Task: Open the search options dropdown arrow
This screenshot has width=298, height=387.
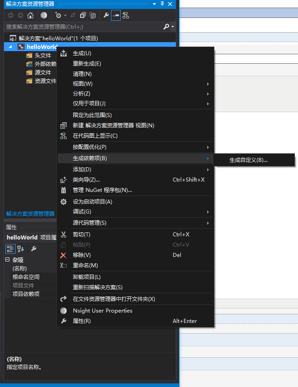Action: click(x=173, y=26)
